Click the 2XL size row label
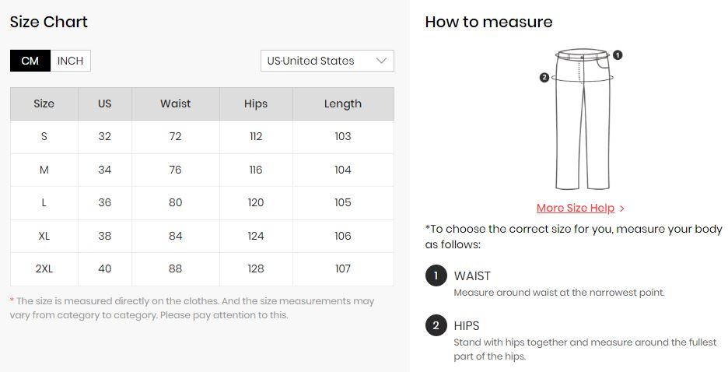 (x=44, y=269)
